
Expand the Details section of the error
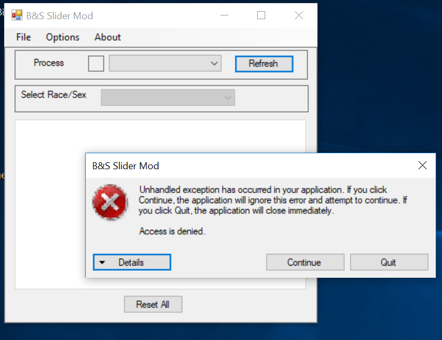[x=132, y=262]
